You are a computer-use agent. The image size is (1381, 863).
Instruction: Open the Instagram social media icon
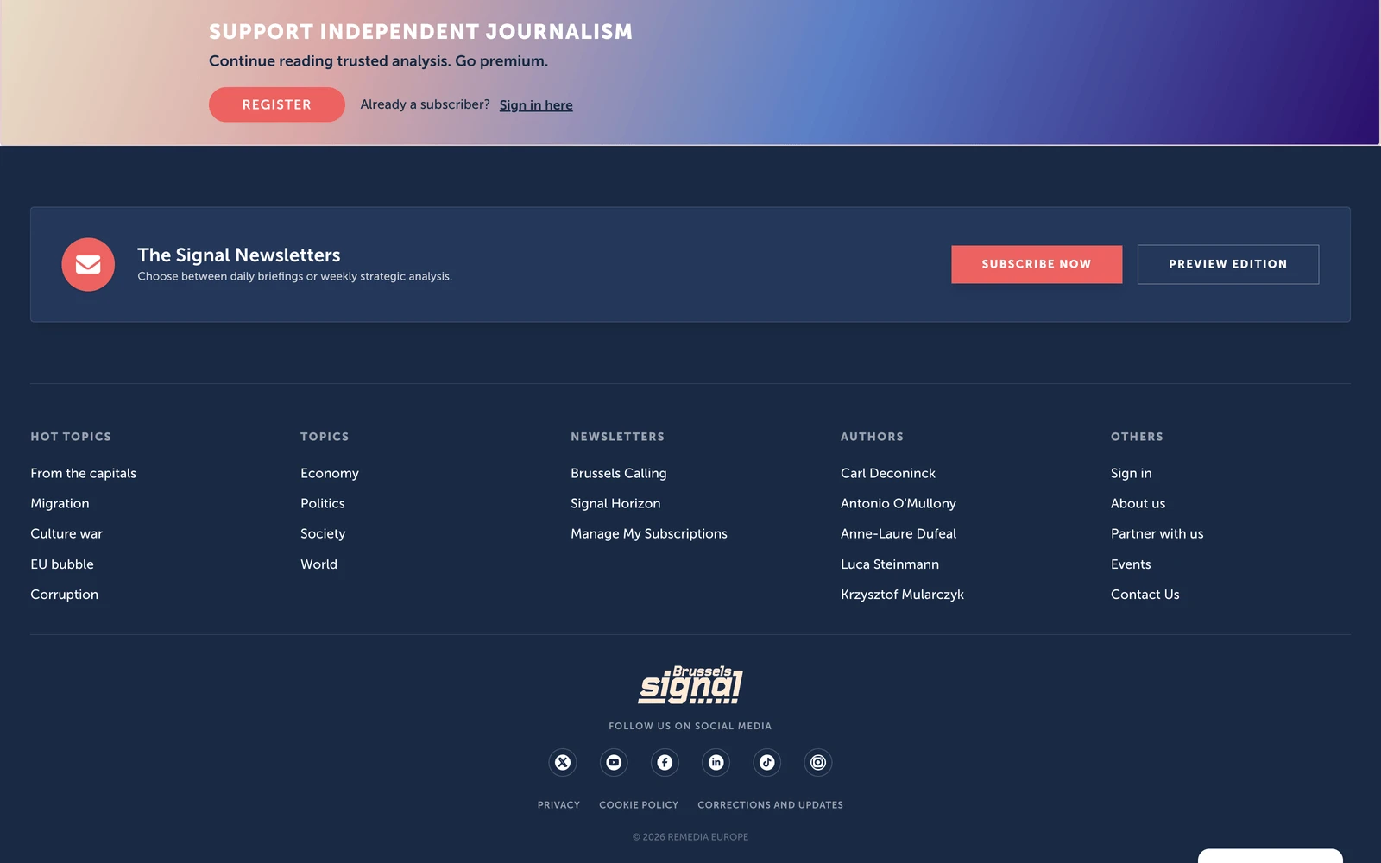[x=818, y=762]
